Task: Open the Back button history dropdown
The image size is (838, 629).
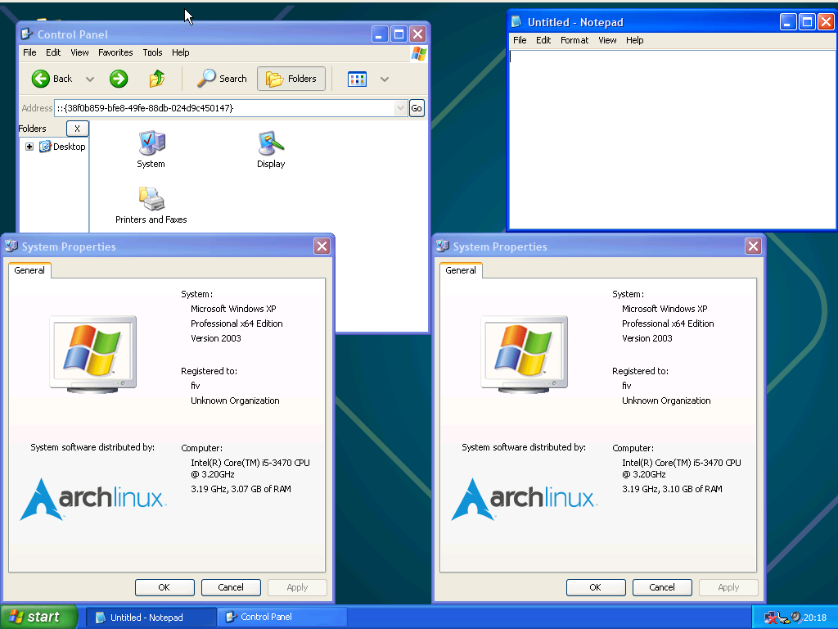Action: 90,79
